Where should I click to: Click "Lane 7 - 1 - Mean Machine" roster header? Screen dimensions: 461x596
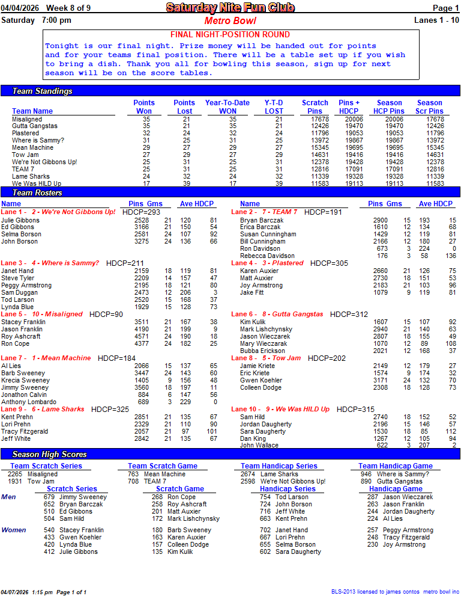pos(46,358)
